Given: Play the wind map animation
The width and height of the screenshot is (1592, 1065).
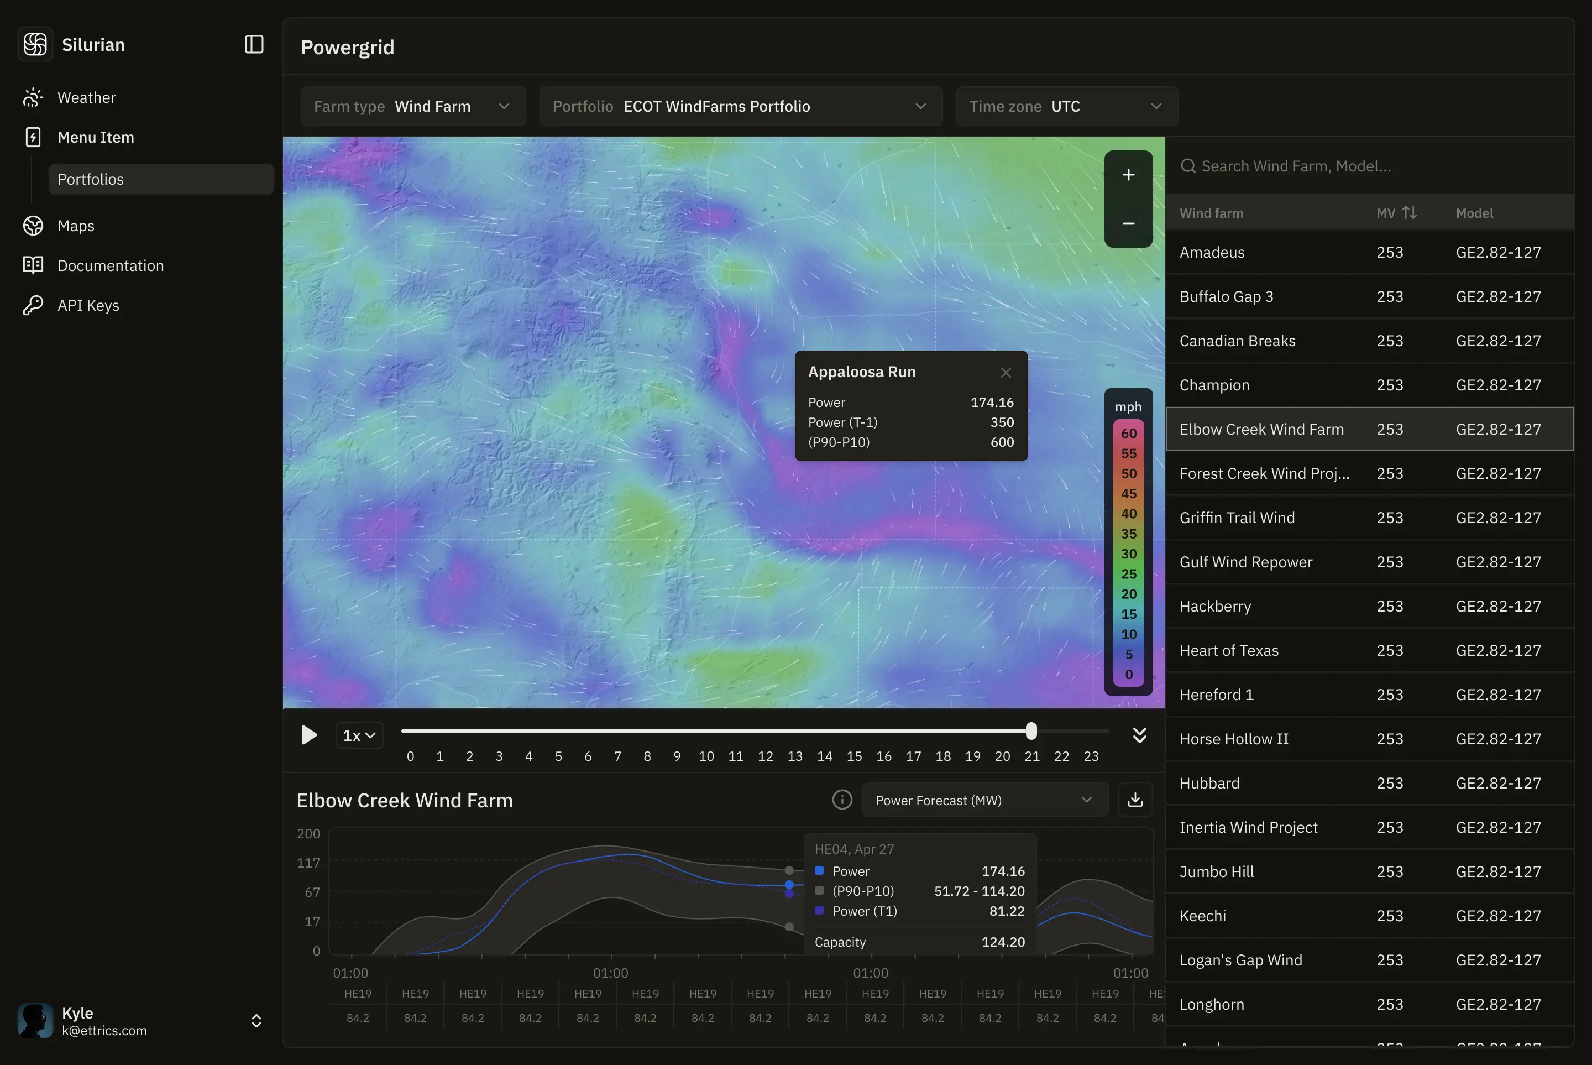Looking at the screenshot, I should (x=309, y=735).
